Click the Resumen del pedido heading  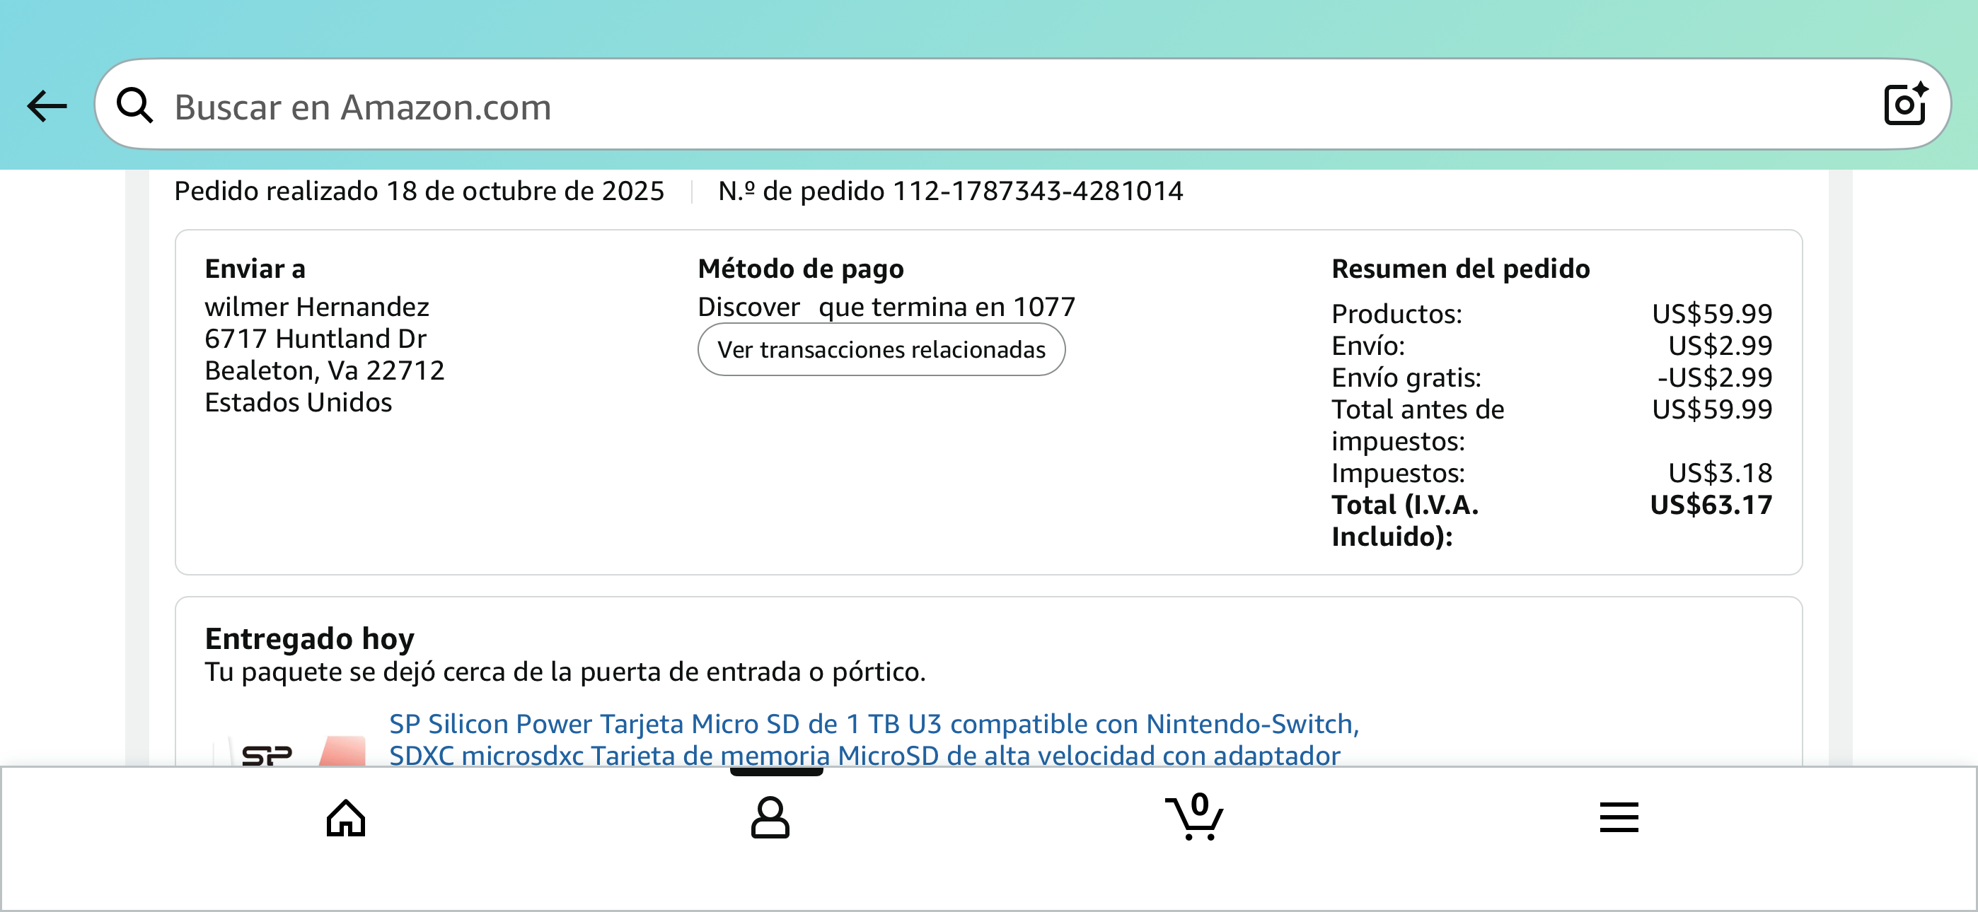[1460, 269]
